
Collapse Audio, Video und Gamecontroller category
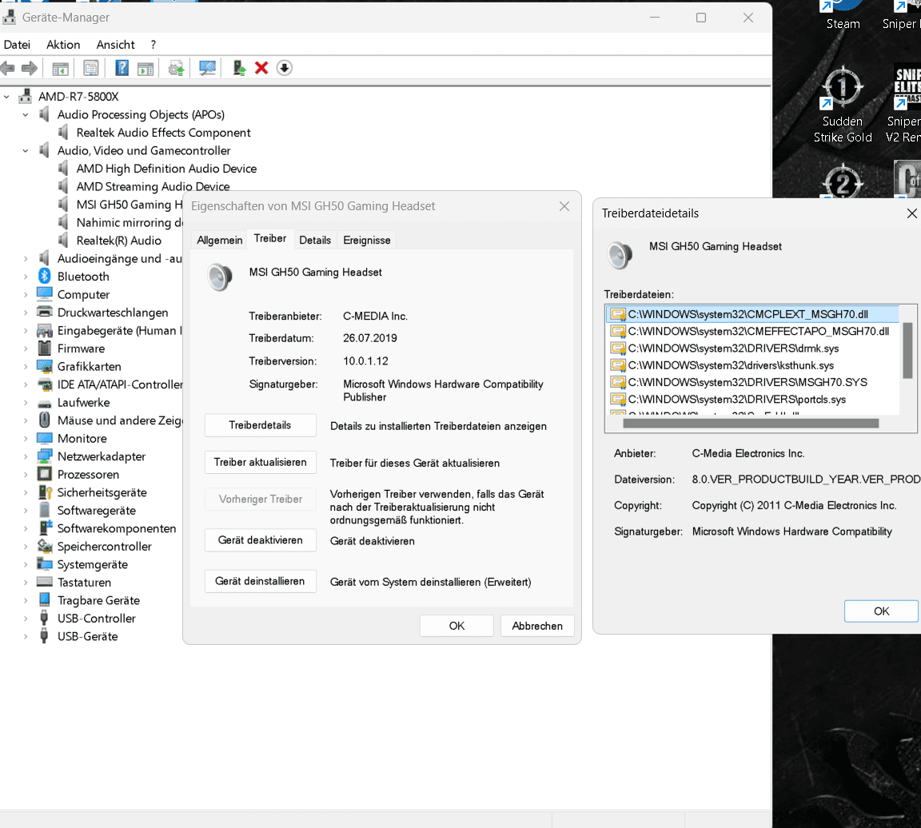(26, 150)
